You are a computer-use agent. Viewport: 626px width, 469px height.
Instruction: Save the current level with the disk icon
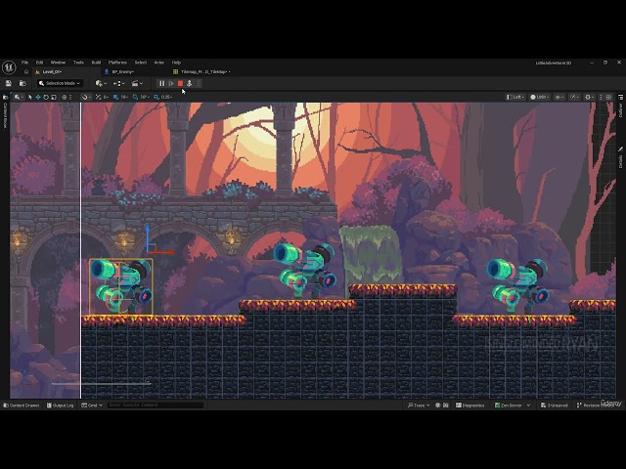9,83
